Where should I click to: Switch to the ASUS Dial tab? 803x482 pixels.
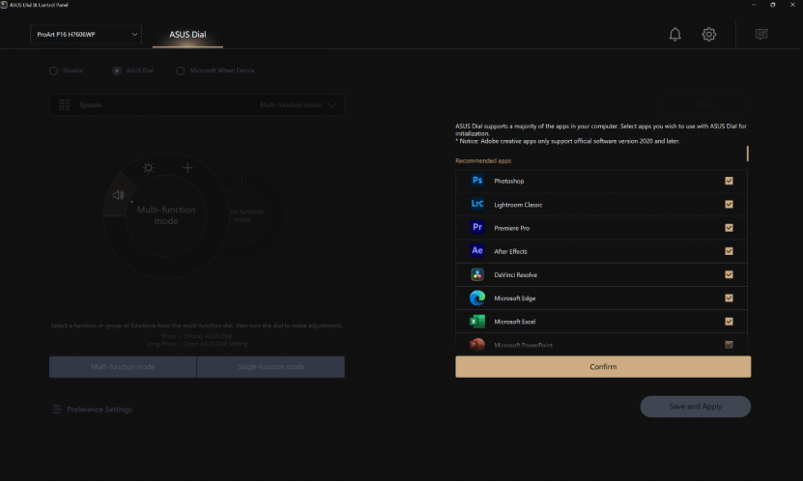coord(187,34)
